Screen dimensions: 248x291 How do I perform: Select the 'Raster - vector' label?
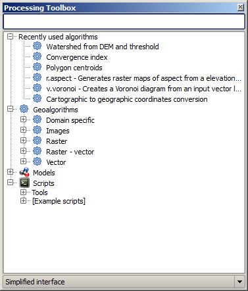70,152
